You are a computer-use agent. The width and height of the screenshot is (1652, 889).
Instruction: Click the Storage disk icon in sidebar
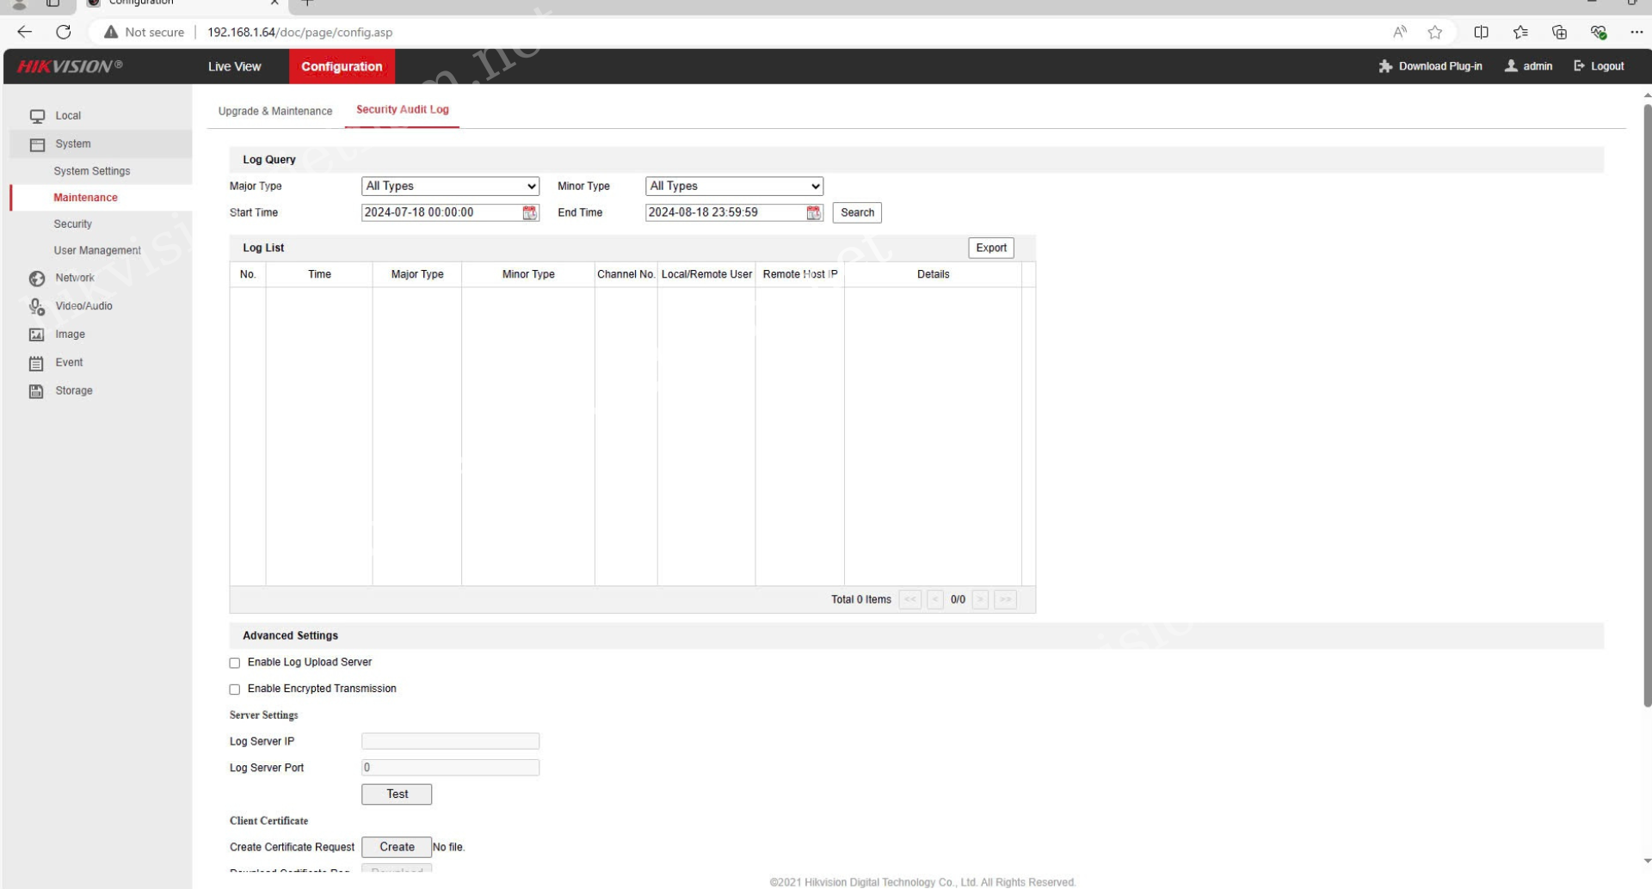click(37, 392)
